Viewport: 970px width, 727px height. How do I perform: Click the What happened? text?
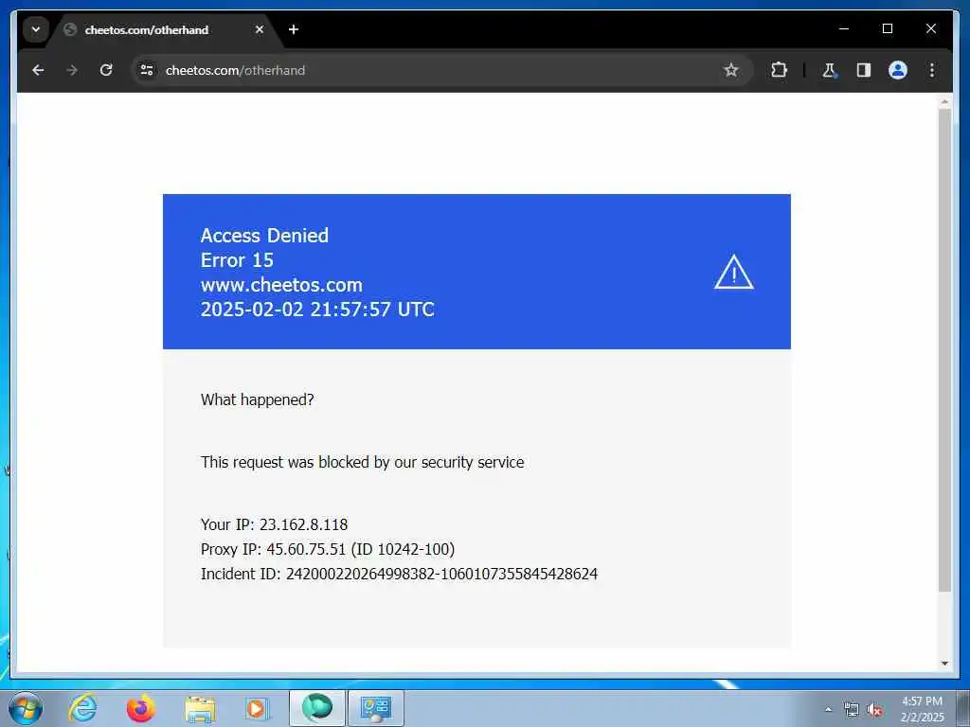pos(258,400)
